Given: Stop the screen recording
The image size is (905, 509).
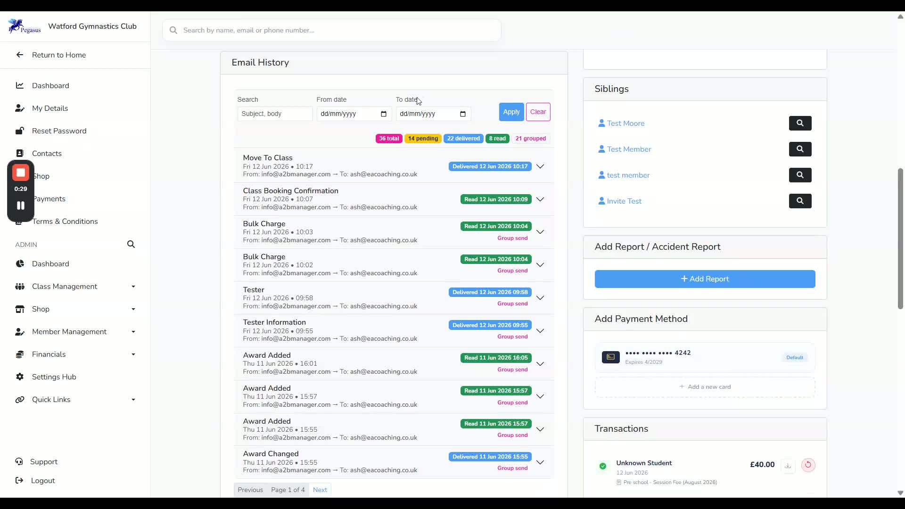Looking at the screenshot, I should (21, 173).
